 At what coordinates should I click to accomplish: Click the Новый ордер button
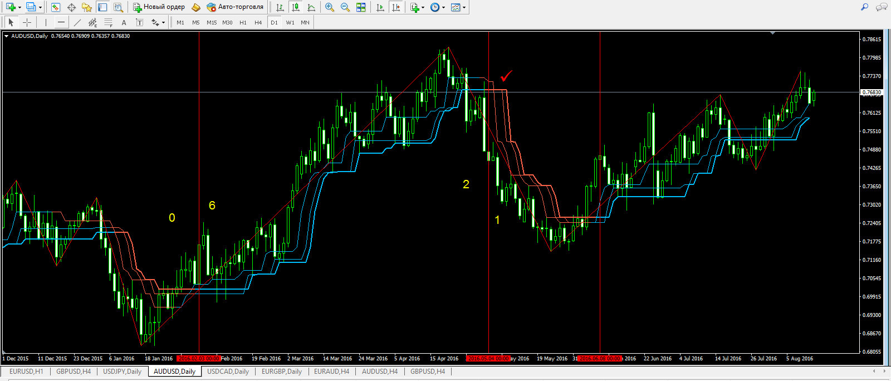159,7
